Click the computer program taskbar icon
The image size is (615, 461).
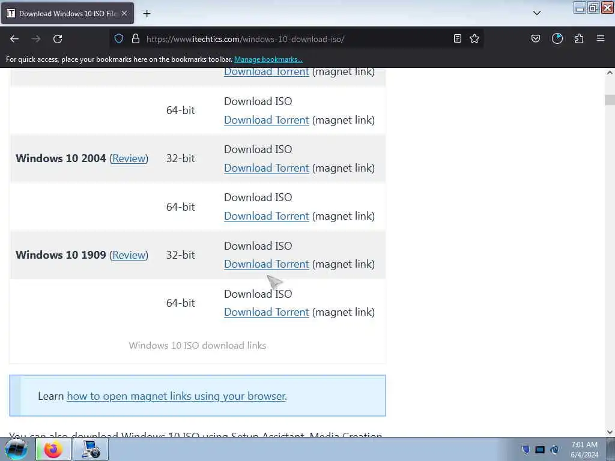point(91,449)
